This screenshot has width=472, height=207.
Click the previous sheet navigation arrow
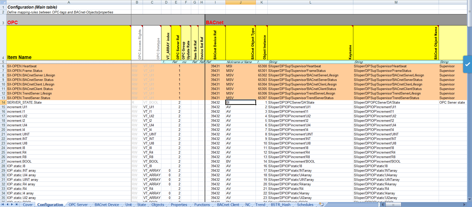(x=7, y=204)
